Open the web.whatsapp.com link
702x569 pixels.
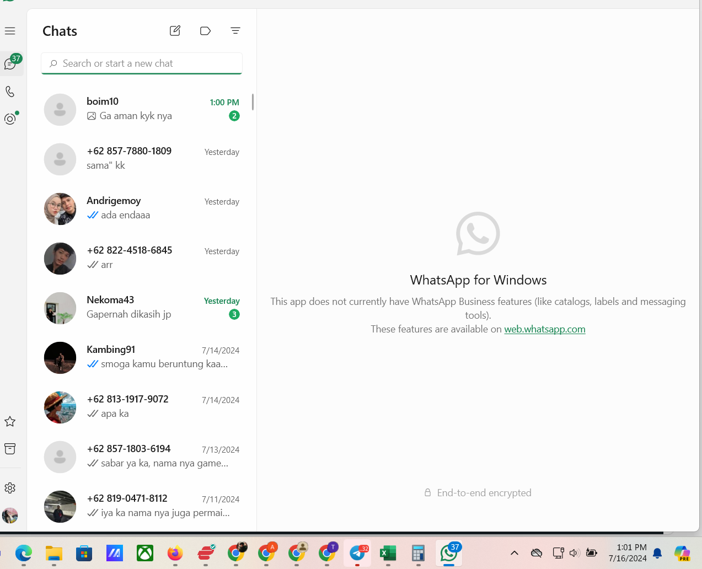pyautogui.click(x=545, y=329)
